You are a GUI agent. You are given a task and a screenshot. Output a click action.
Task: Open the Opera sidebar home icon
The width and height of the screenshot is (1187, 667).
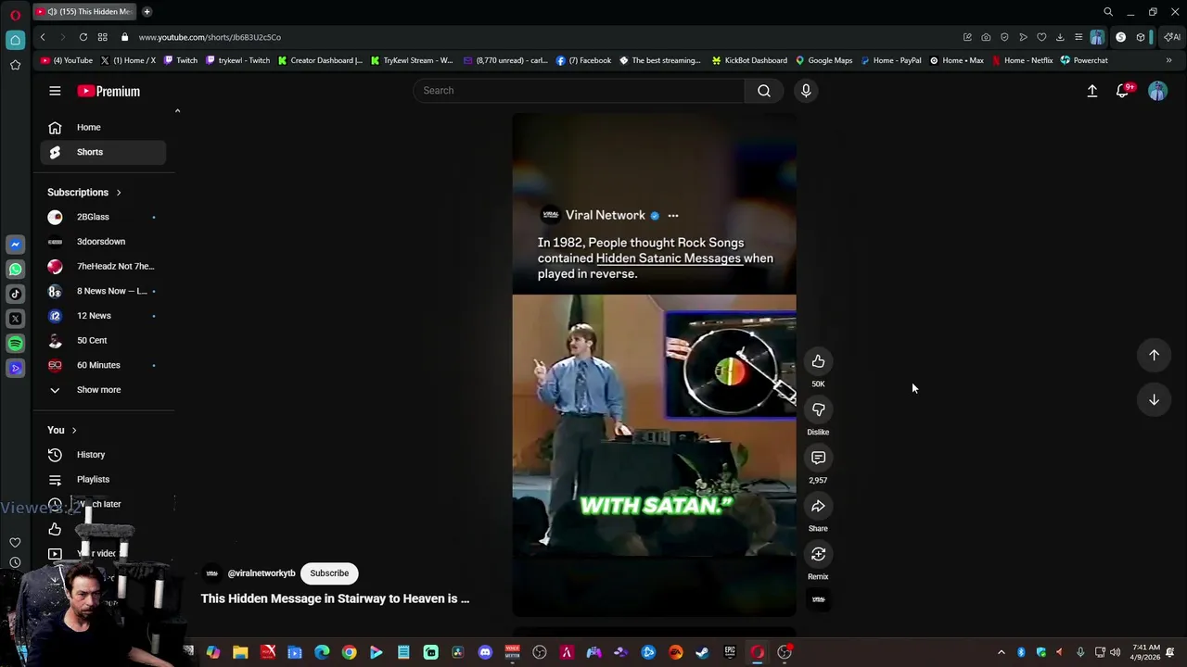click(15, 40)
